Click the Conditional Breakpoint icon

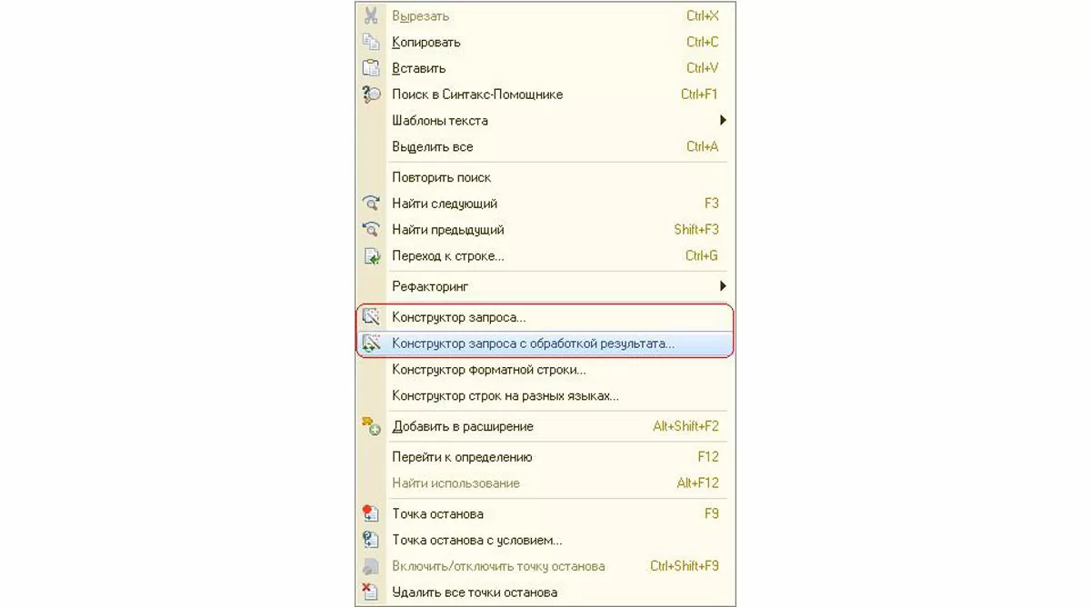(370, 540)
